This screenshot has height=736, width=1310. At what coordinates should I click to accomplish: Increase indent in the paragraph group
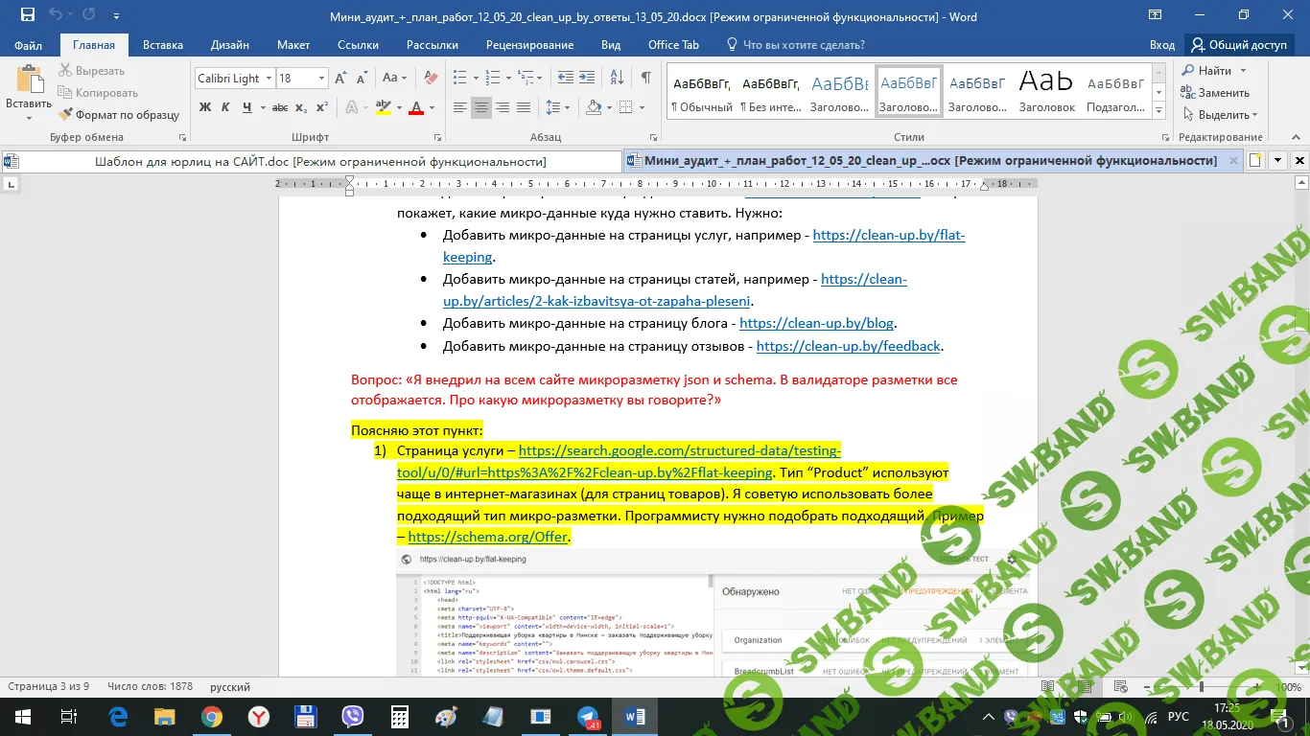pyautogui.click(x=587, y=78)
